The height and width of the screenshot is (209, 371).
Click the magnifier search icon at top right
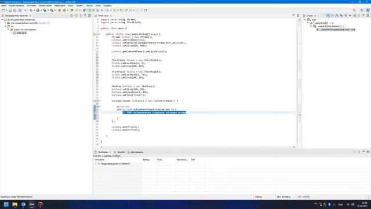point(354,10)
